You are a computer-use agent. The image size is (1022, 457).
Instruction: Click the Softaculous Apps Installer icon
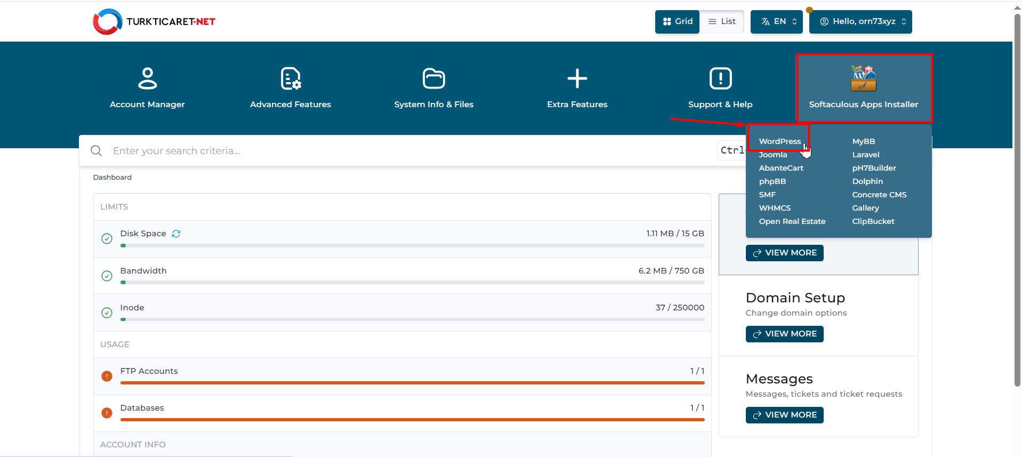[863, 78]
